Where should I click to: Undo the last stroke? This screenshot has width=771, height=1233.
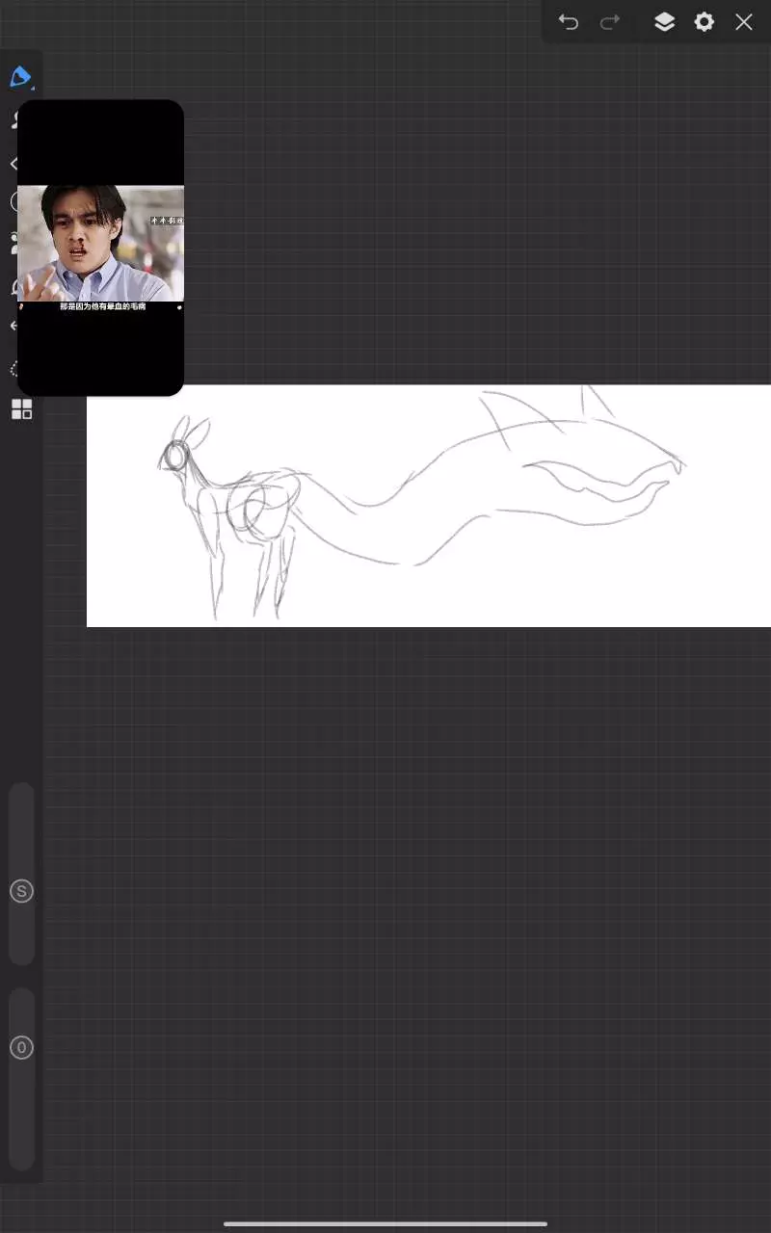569,22
